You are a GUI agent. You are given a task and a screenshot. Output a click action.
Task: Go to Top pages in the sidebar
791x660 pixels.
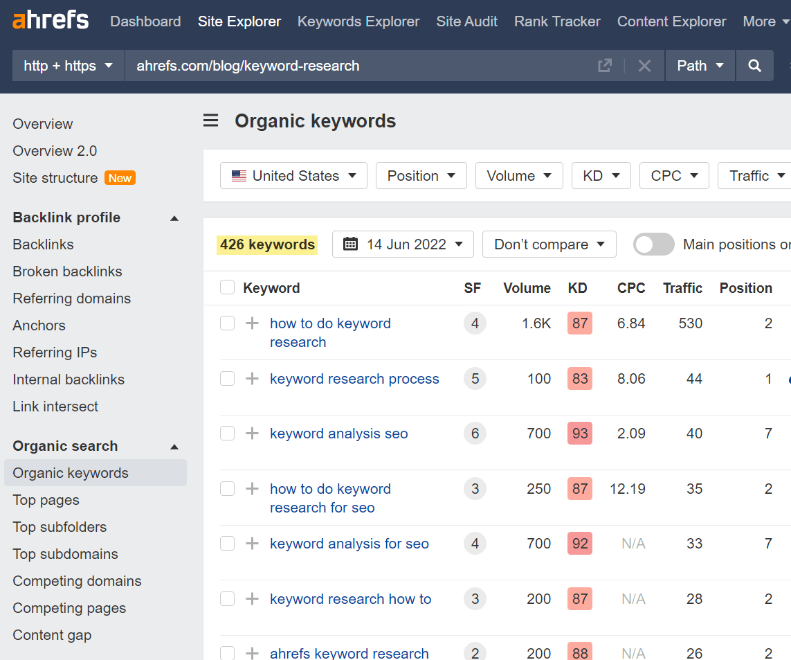click(x=46, y=500)
